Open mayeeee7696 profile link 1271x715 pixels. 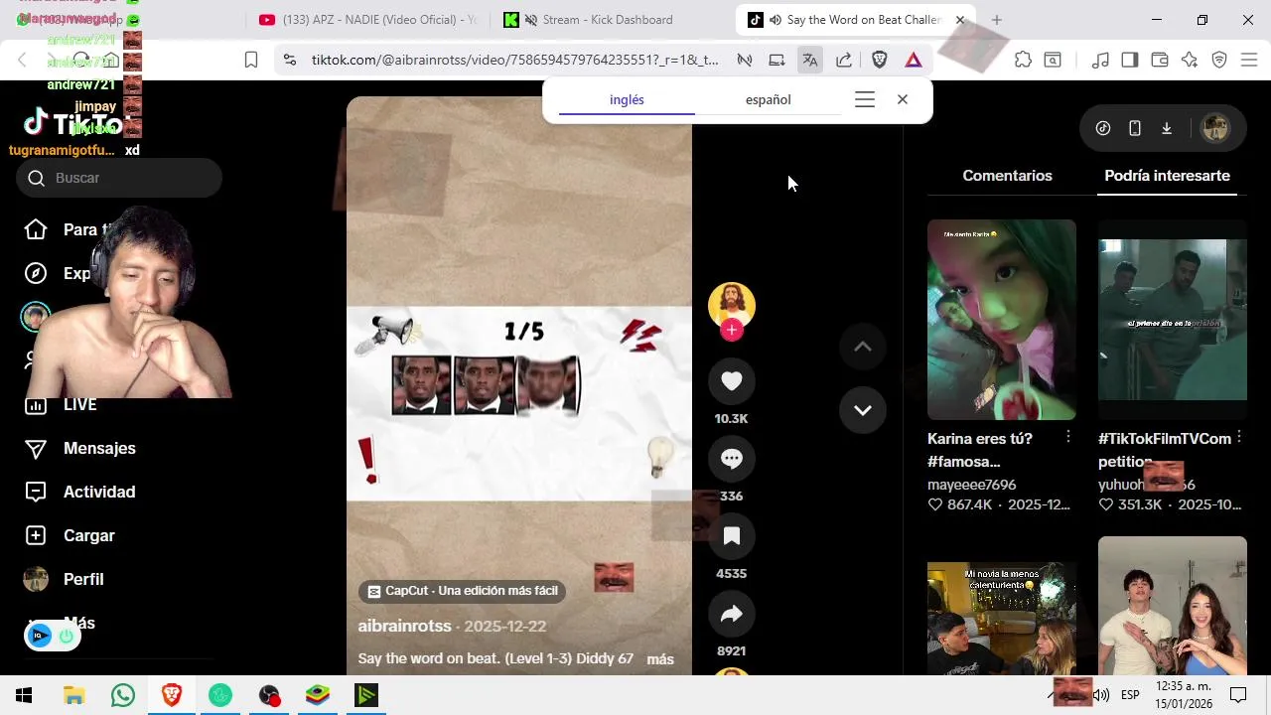pos(971,485)
